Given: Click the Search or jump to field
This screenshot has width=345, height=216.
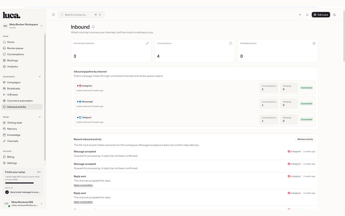Looking at the screenshot, I should 81,15.
